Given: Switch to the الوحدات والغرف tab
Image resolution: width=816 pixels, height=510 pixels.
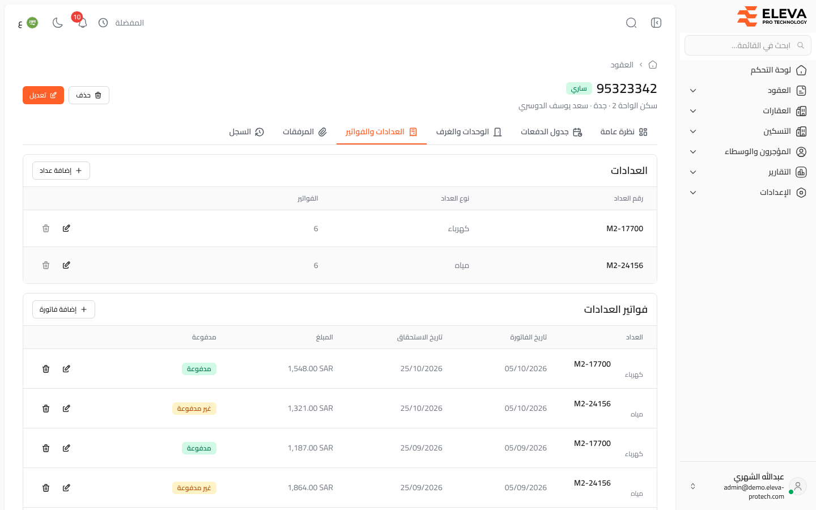Looking at the screenshot, I should 469,132.
